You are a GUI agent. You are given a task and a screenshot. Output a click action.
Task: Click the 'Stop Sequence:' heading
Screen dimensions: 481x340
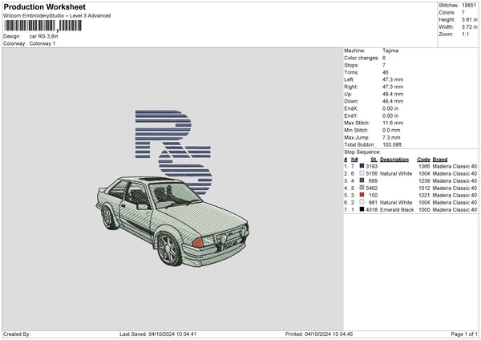pos(362,152)
